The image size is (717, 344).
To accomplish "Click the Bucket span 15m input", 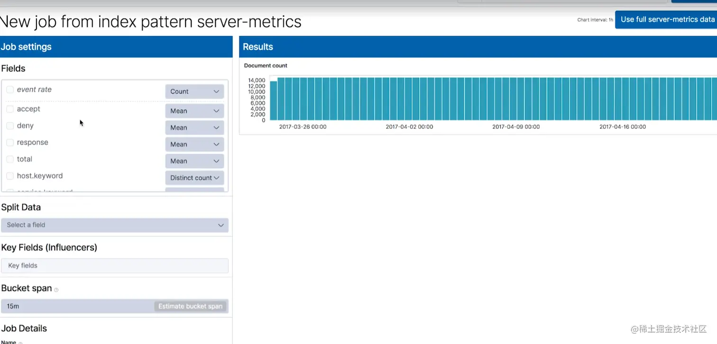I will click(x=77, y=306).
